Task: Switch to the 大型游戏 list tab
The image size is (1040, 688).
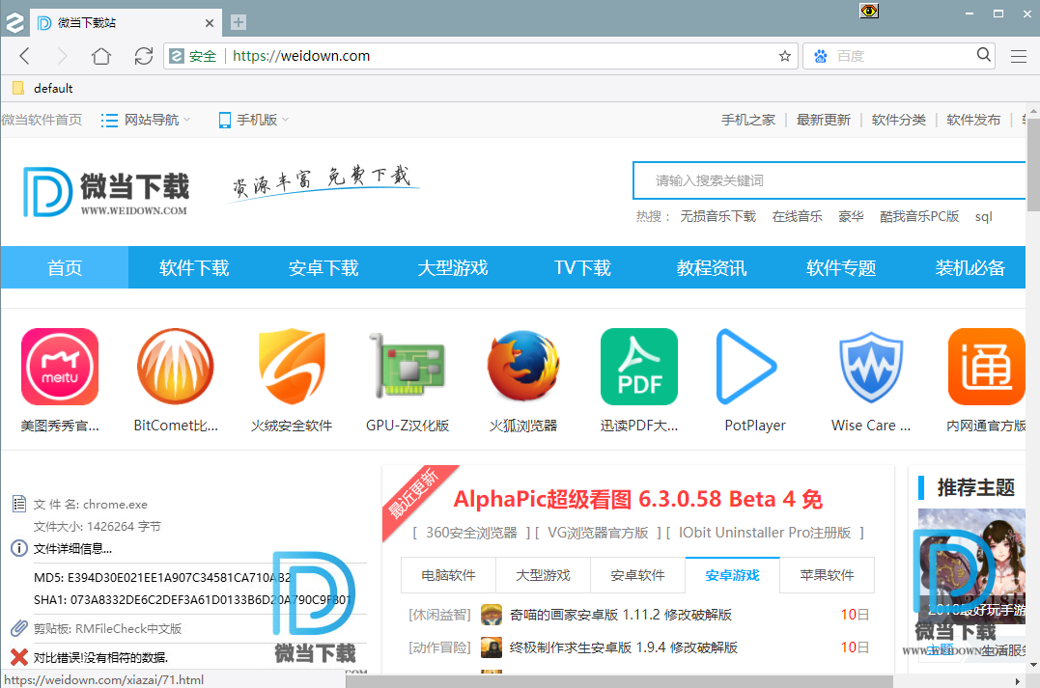Action: 544,575
